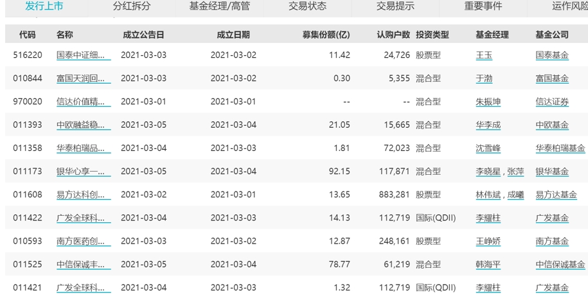The image size is (588, 302).
Task: Switch to the 发行上市 tab
Action: point(44,6)
